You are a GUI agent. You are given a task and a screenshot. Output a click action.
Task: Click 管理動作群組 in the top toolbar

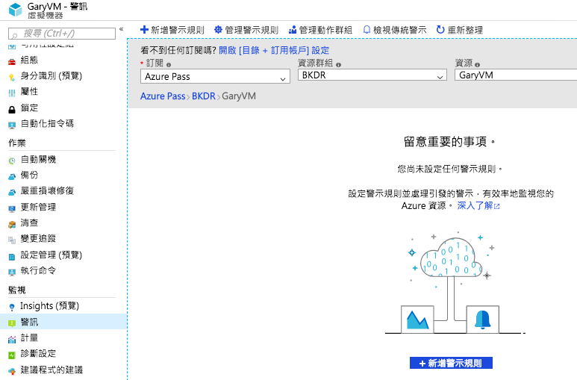(x=320, y=30)
